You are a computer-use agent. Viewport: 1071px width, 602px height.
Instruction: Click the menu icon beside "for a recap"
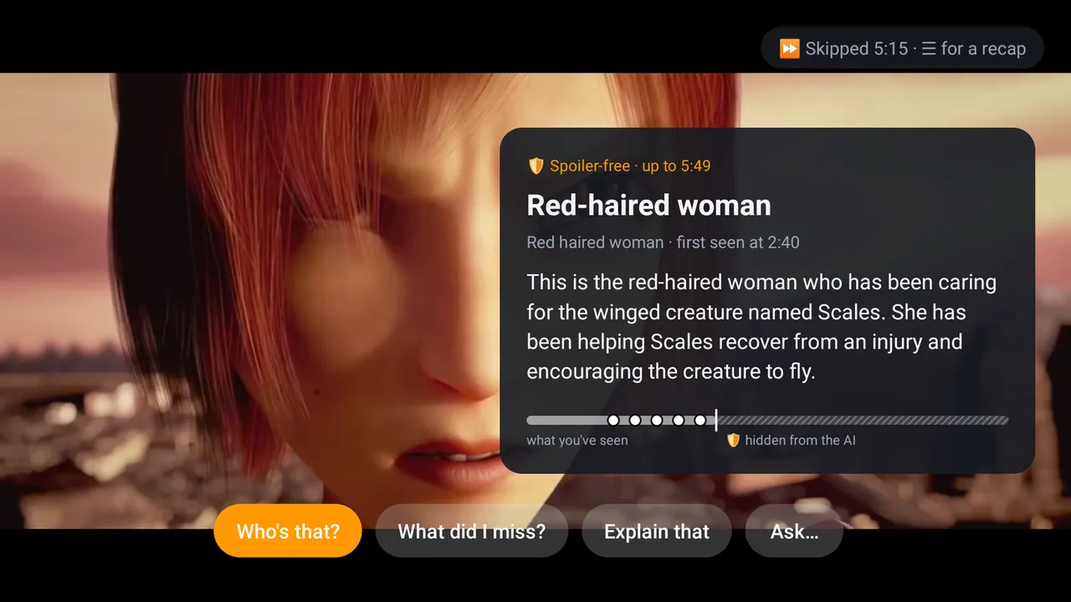tap(928, 48)
